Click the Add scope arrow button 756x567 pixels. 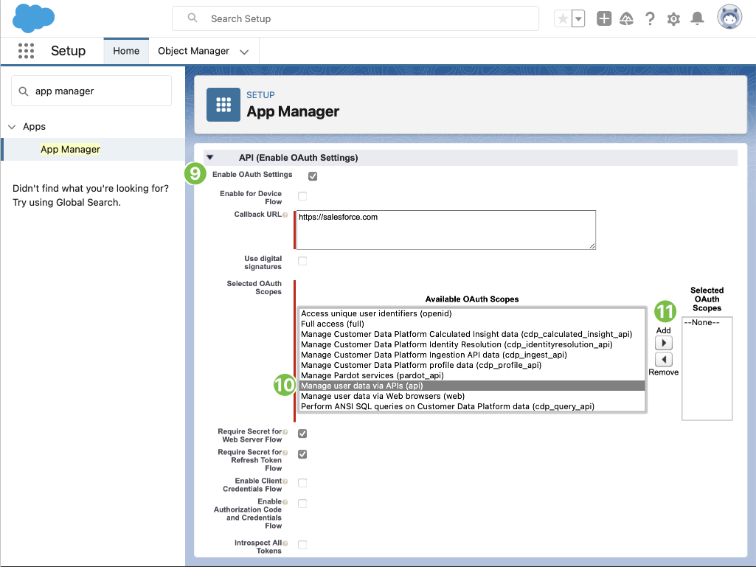(664, 344)
